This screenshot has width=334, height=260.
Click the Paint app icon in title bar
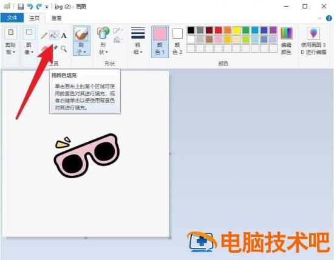[7, 7]
